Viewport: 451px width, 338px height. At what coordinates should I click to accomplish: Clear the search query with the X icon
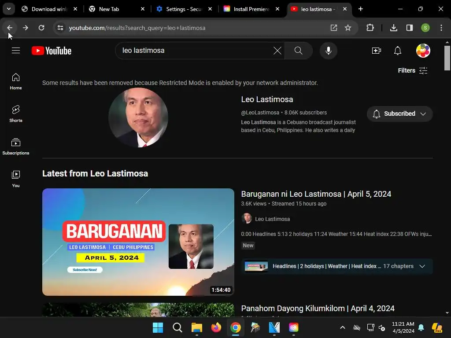point(277,51)
